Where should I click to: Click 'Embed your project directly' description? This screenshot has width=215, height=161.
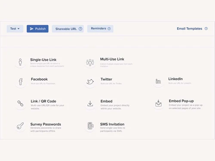(115, 105)
